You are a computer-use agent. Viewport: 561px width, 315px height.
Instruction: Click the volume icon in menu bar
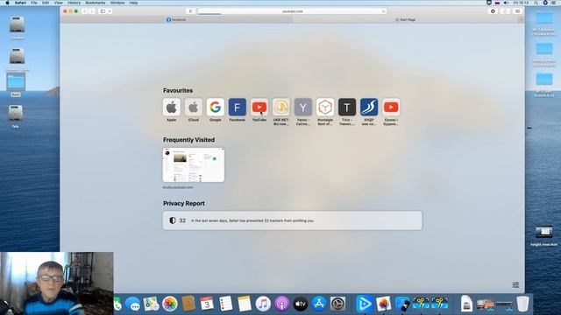coord(506,3)
